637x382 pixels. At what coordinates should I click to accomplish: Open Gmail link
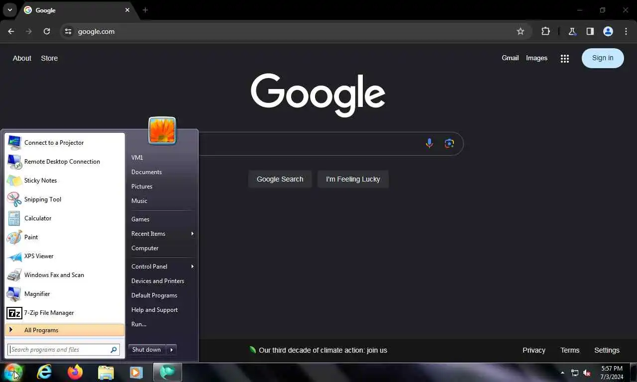(x=510, y=58)
